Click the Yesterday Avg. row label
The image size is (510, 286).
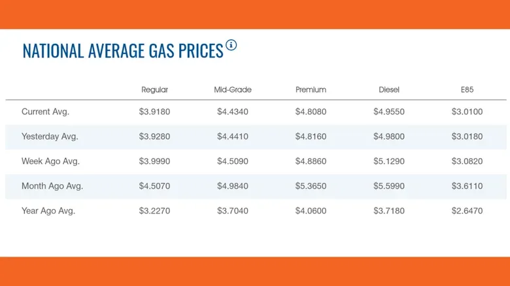50,136
